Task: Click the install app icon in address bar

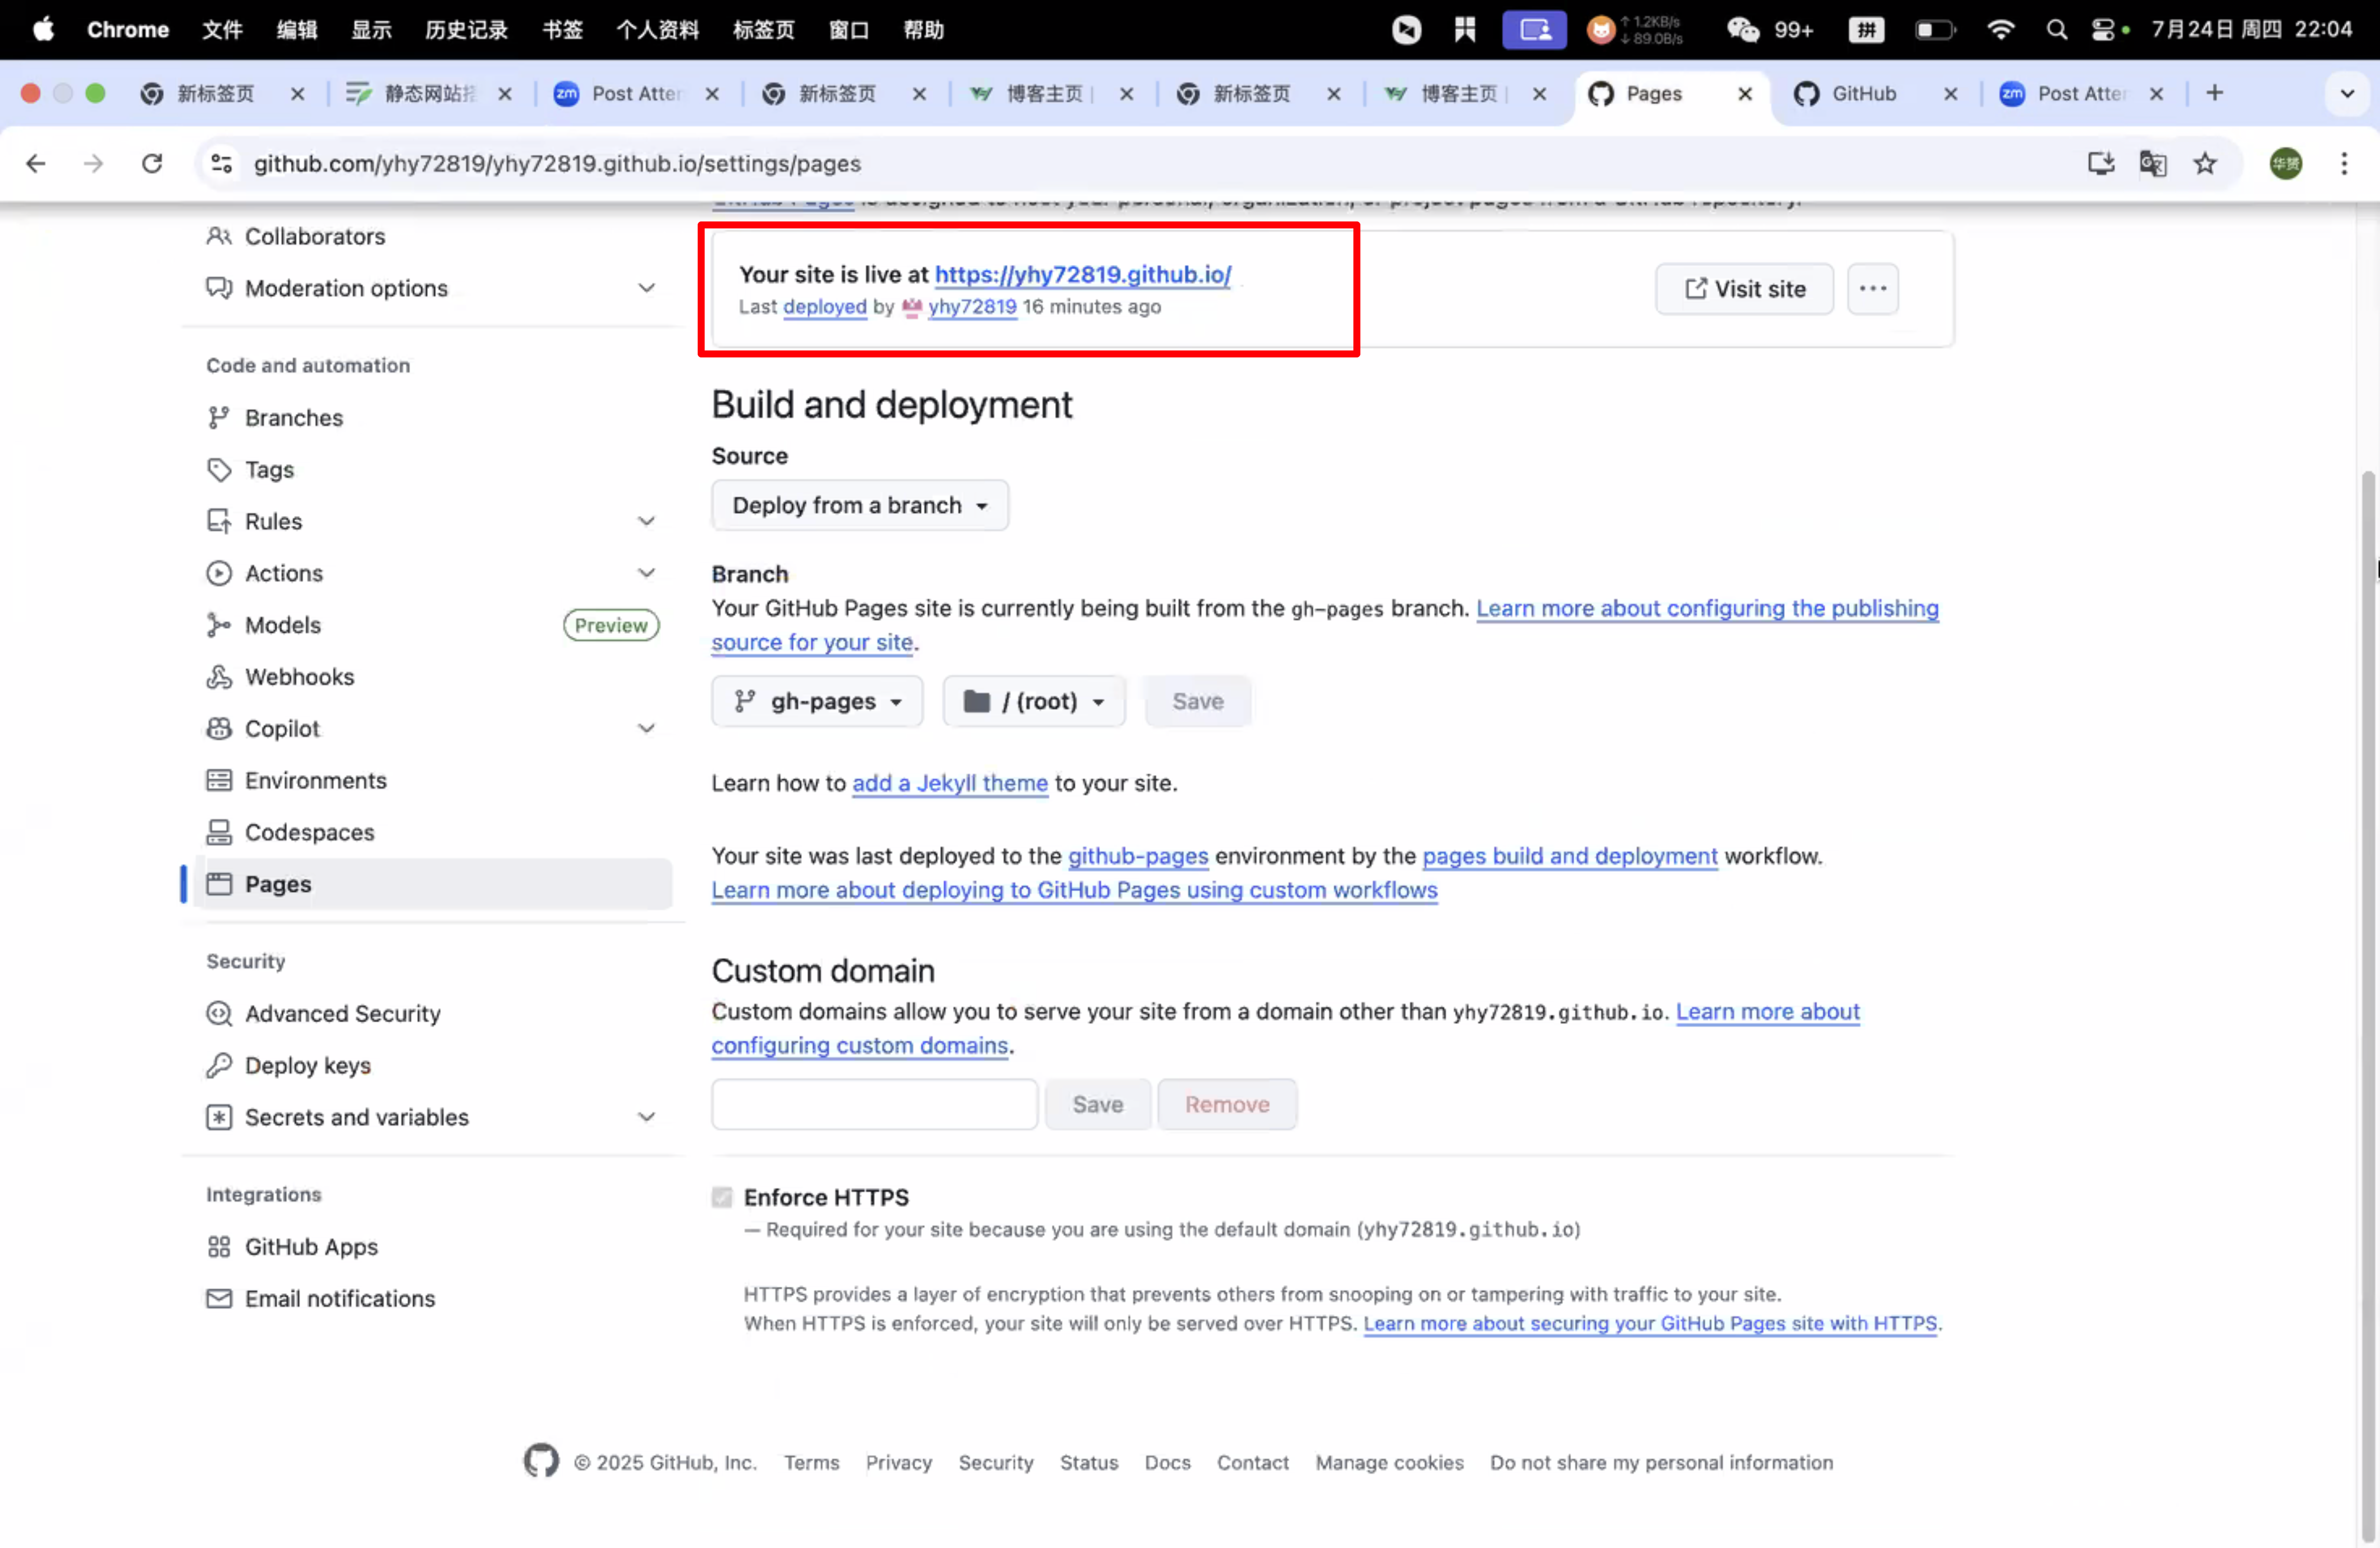Action: click(x=2101, y=163)
